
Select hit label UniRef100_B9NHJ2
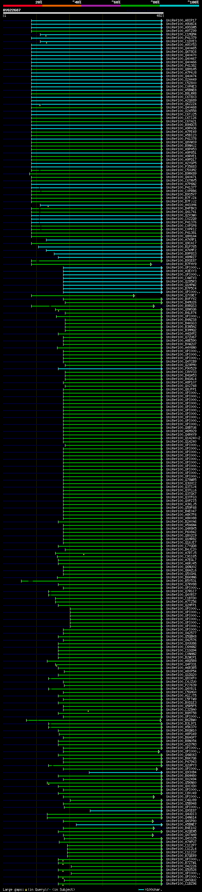(x=181, y=146)
